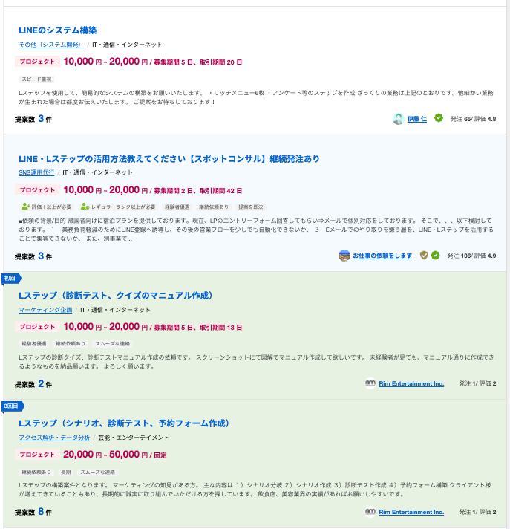Click スムーズな連絡 tag in 診断テスト、クイズ listing
The width and height of the screenshot is (510, 529).
click(x=113, y=344)
